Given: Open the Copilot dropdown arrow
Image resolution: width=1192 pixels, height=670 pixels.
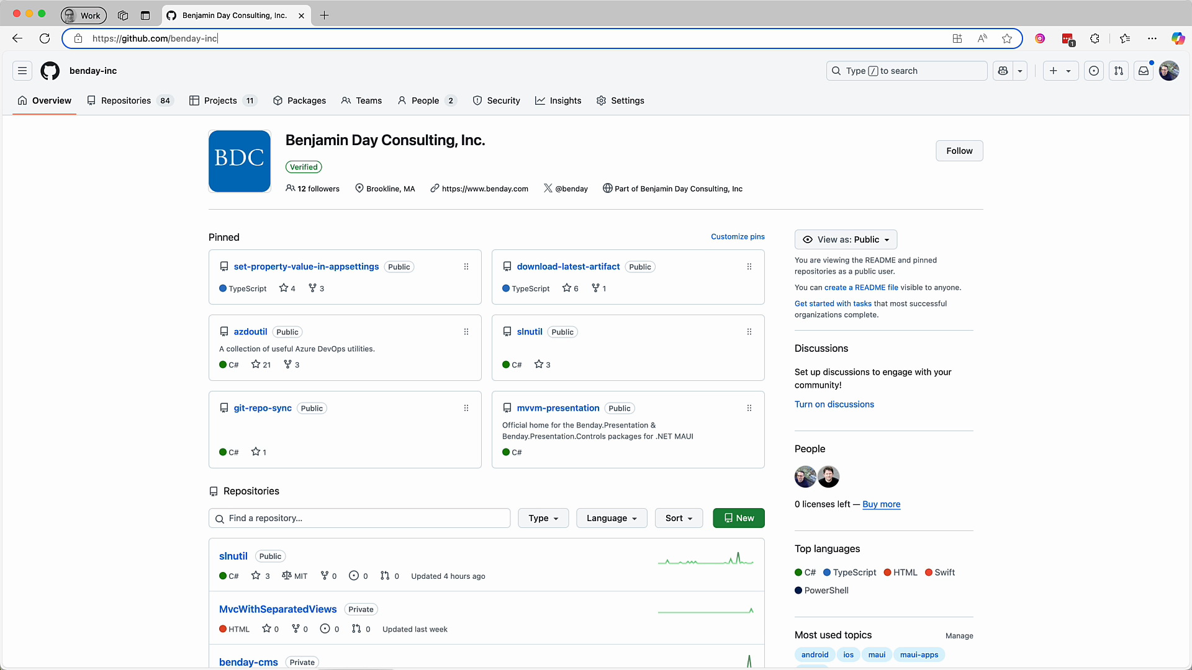Looking at the screenshot, I should [1020, 71].
